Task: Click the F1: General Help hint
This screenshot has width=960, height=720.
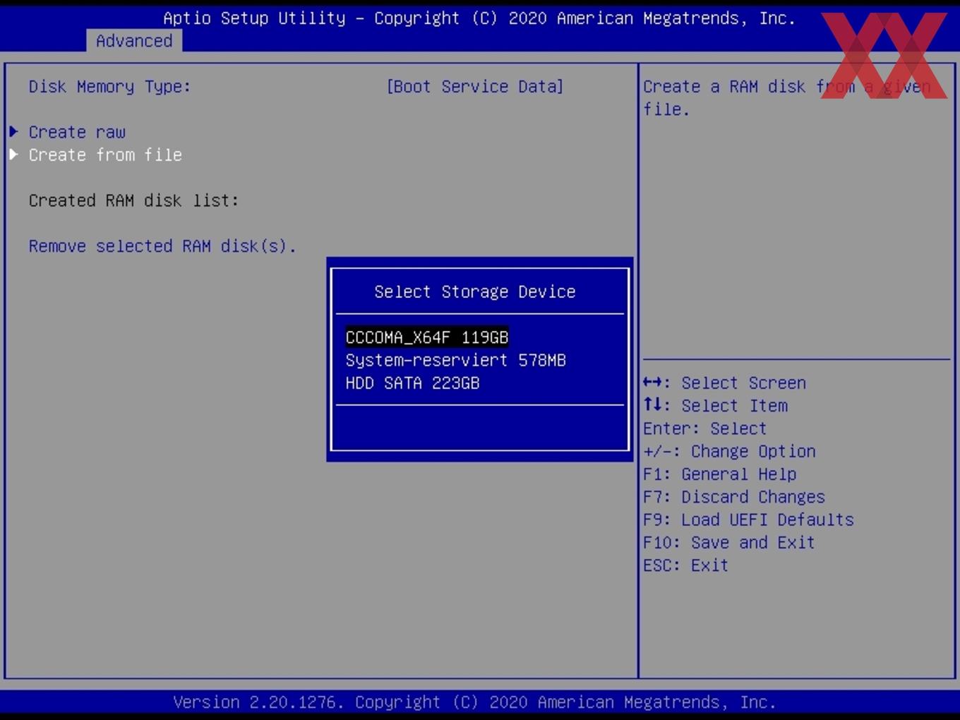Action: 719,474
